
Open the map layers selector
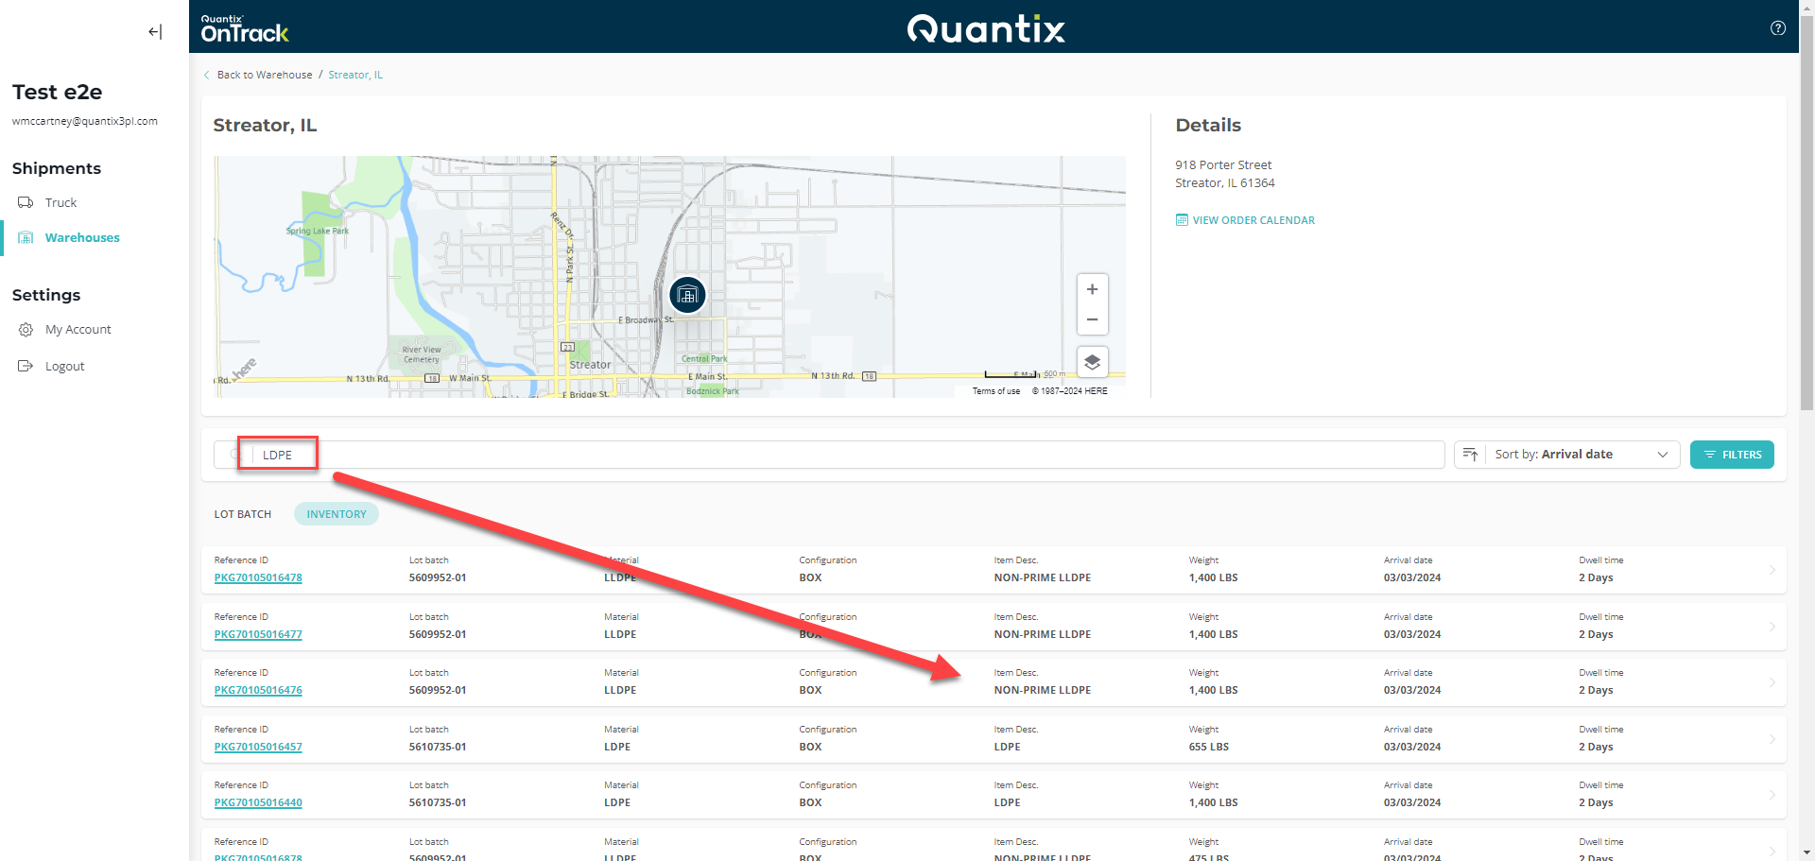tap(1092, 362)
